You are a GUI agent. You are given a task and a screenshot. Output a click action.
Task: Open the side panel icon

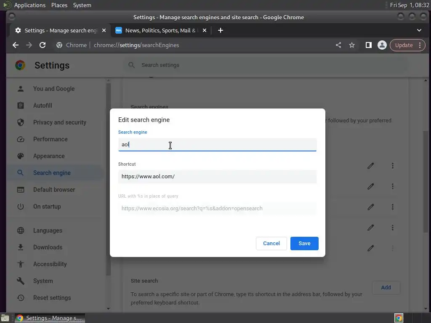click(x=368, y=45)
